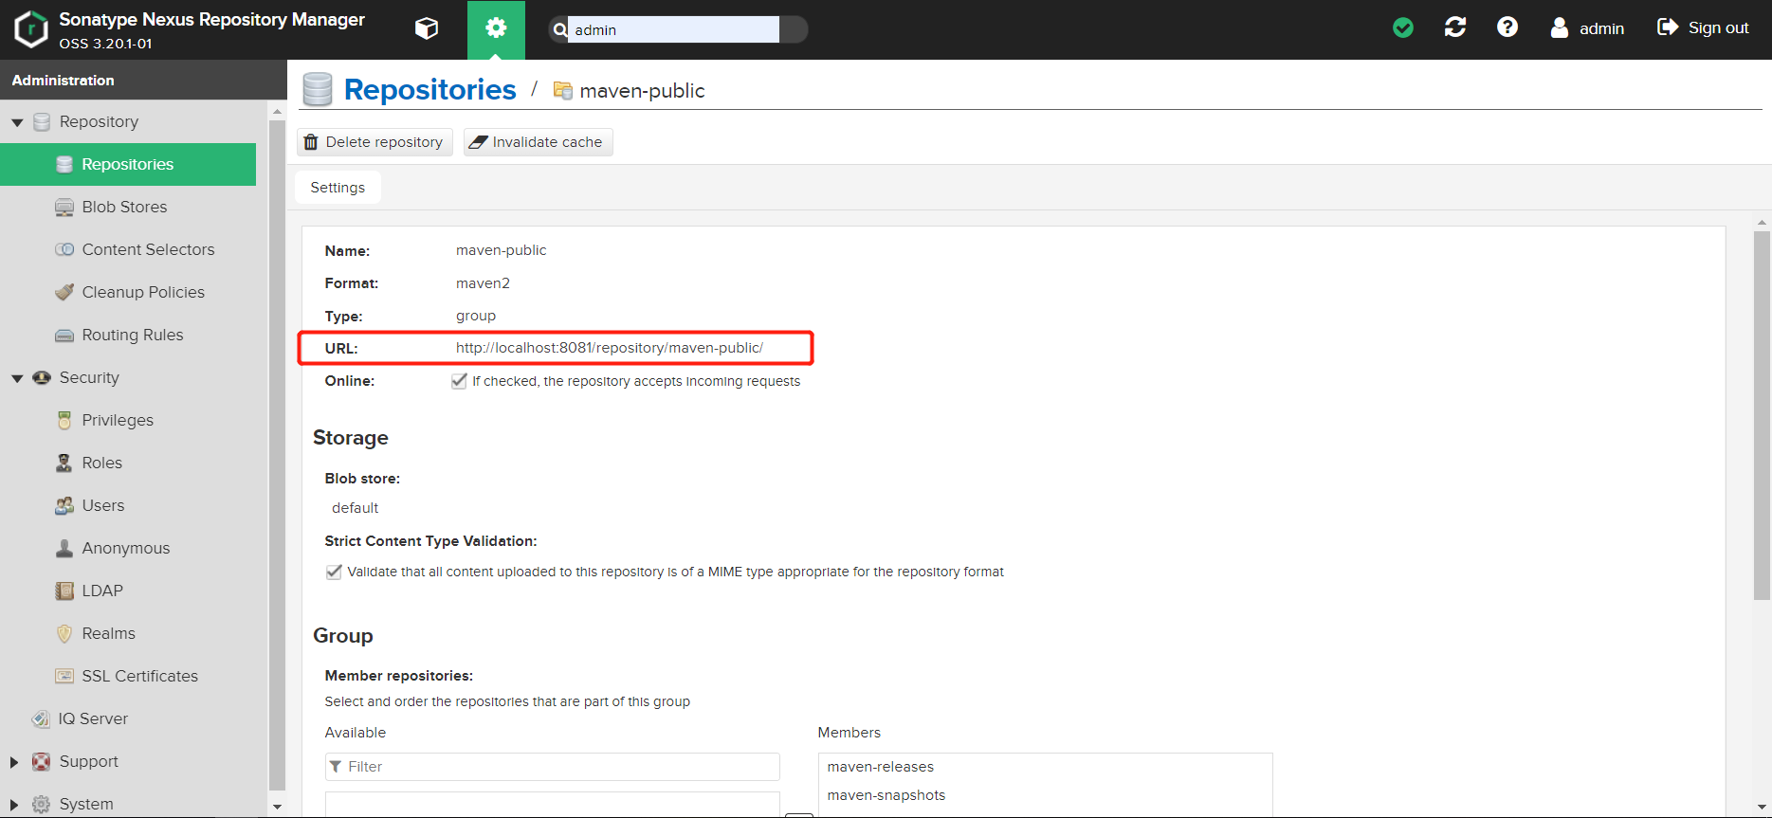Screen dimensions: 1772x818
Task: Click the Roles icon
Action: pos(64,463)
